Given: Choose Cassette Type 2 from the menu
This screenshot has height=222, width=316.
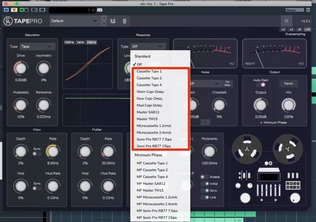Looking at the screenshot, I should [x=149, y=78].
